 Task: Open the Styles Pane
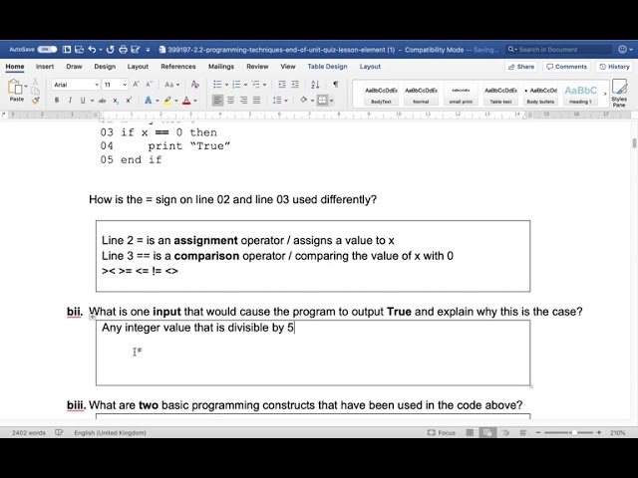[x=619, y=93]
